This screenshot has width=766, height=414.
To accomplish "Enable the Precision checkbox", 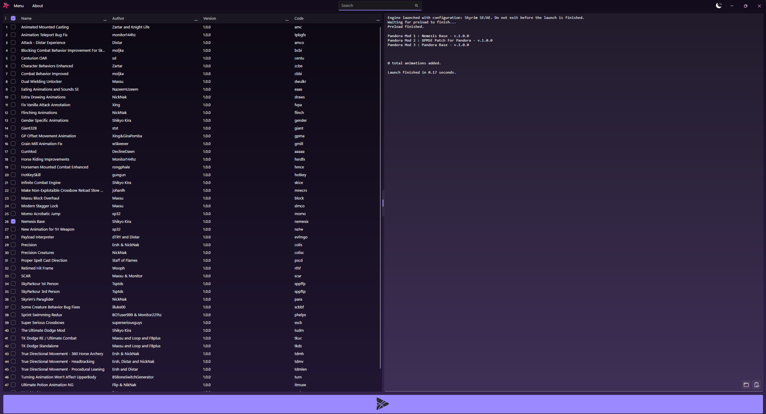I will click(13, 245).
